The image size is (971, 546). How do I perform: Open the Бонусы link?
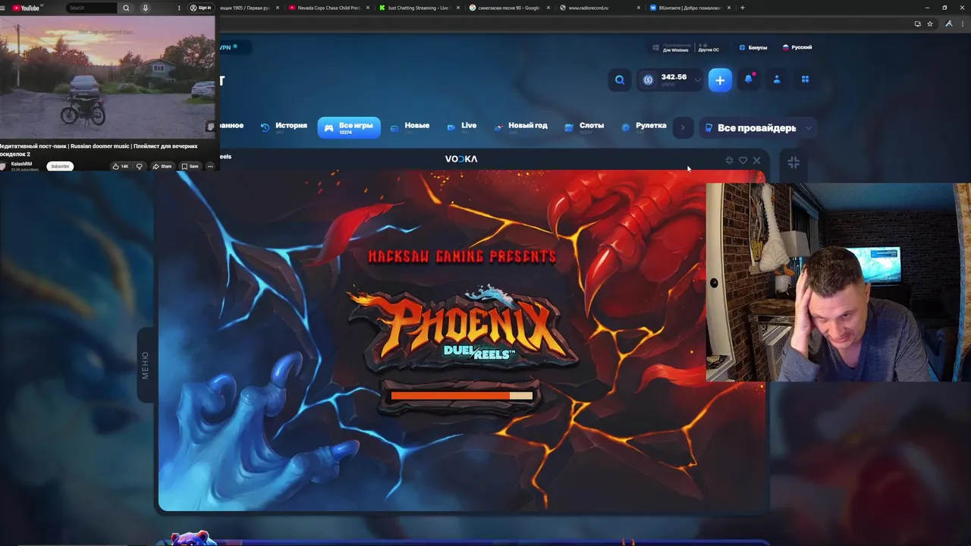pyautogui.click(x=753, y=47)
